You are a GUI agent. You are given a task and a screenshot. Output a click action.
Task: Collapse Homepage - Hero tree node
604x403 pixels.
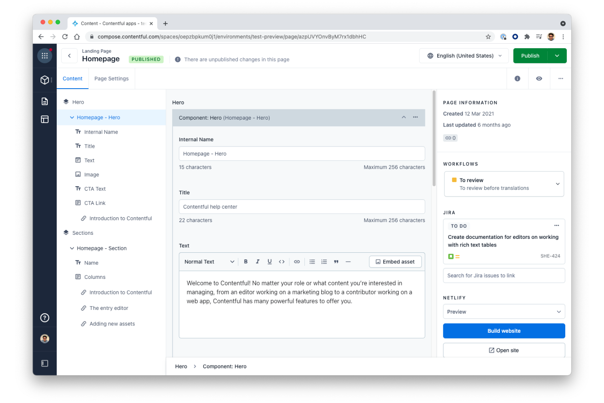tap(72, 118)
